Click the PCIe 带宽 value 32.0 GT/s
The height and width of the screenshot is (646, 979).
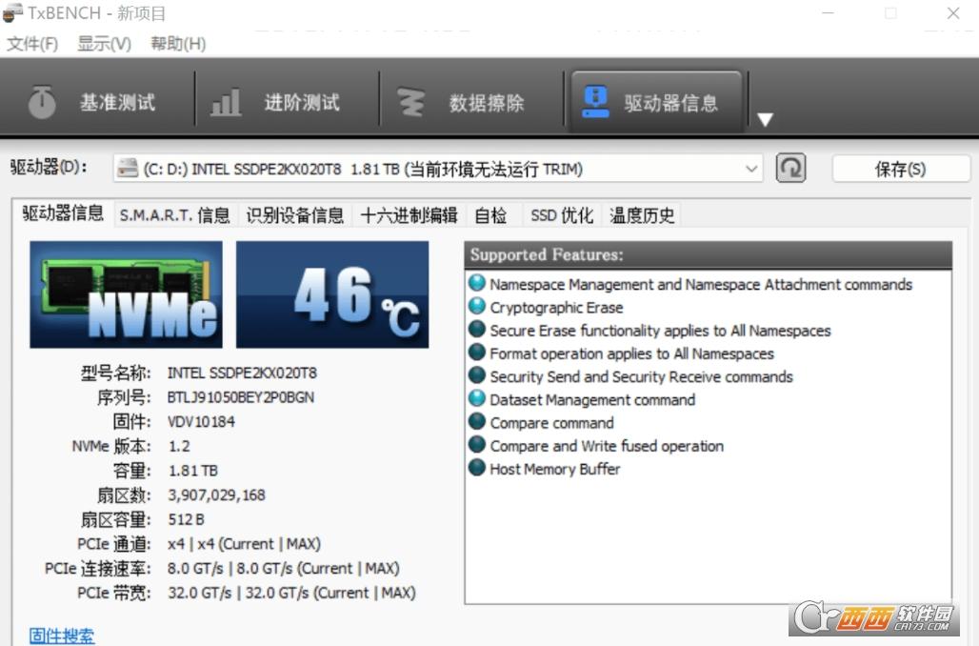(x=291, y=593)
